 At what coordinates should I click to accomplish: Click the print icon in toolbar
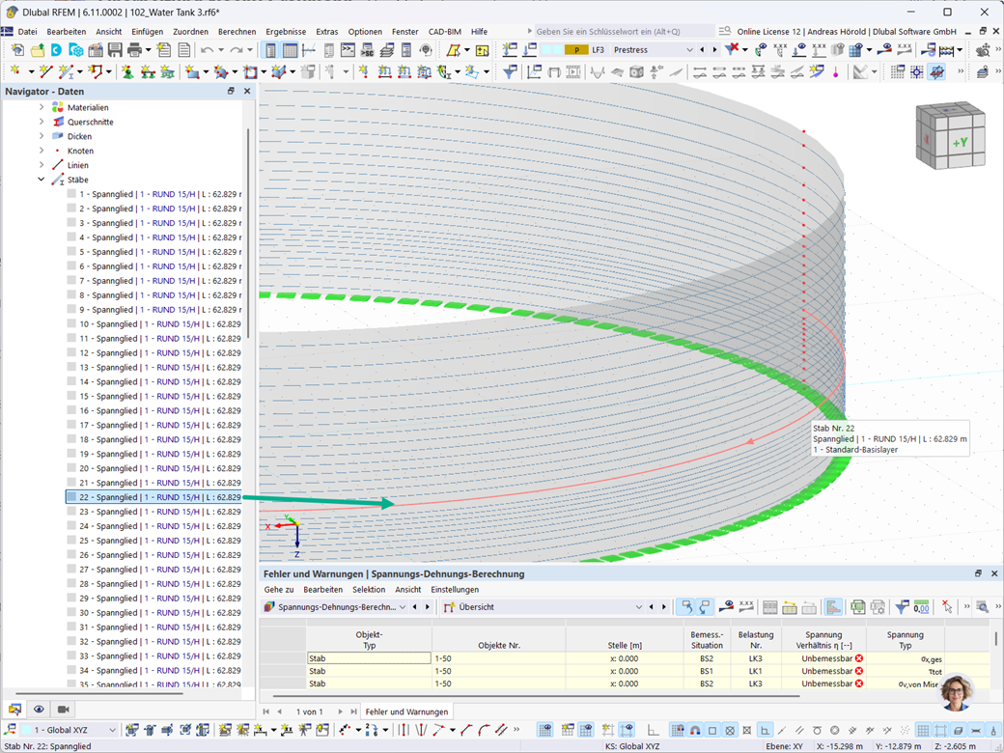tap(134, 50)
